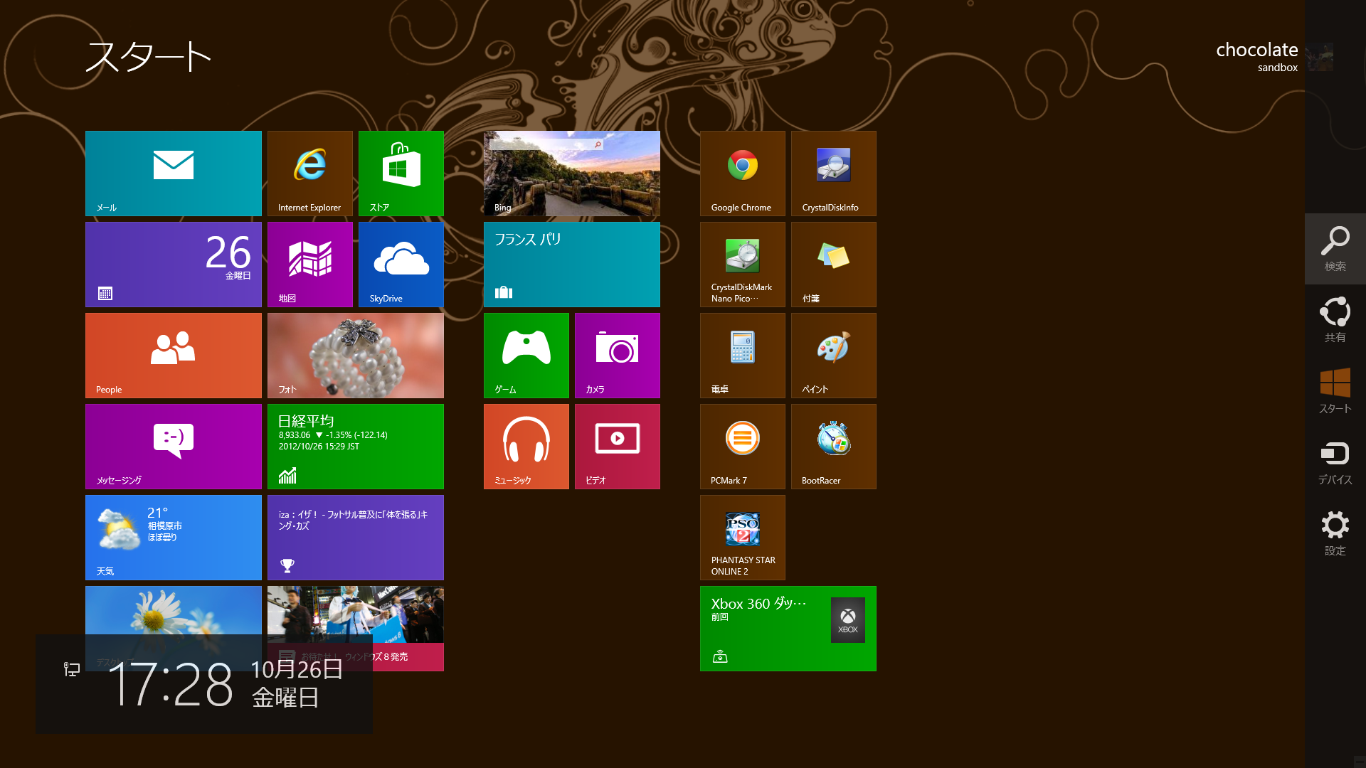Launch PHANTASY STAR ONLINE 2 tile
This screenshot has width=1366, height=768.
742,537
